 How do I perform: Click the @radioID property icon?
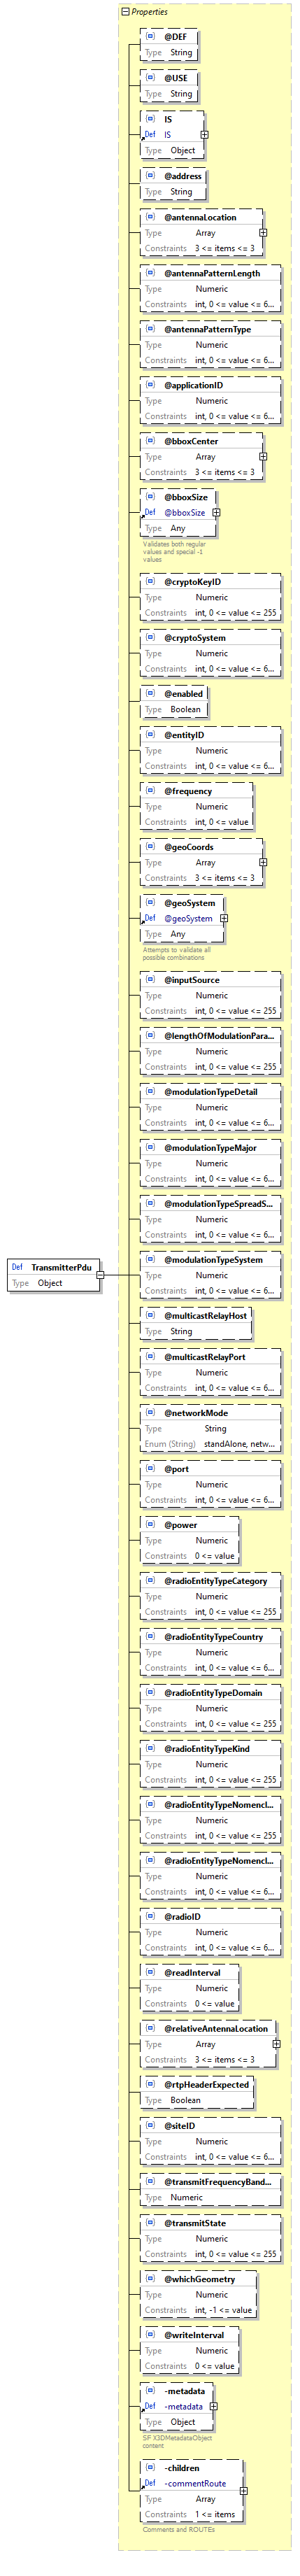(151, 1917)
